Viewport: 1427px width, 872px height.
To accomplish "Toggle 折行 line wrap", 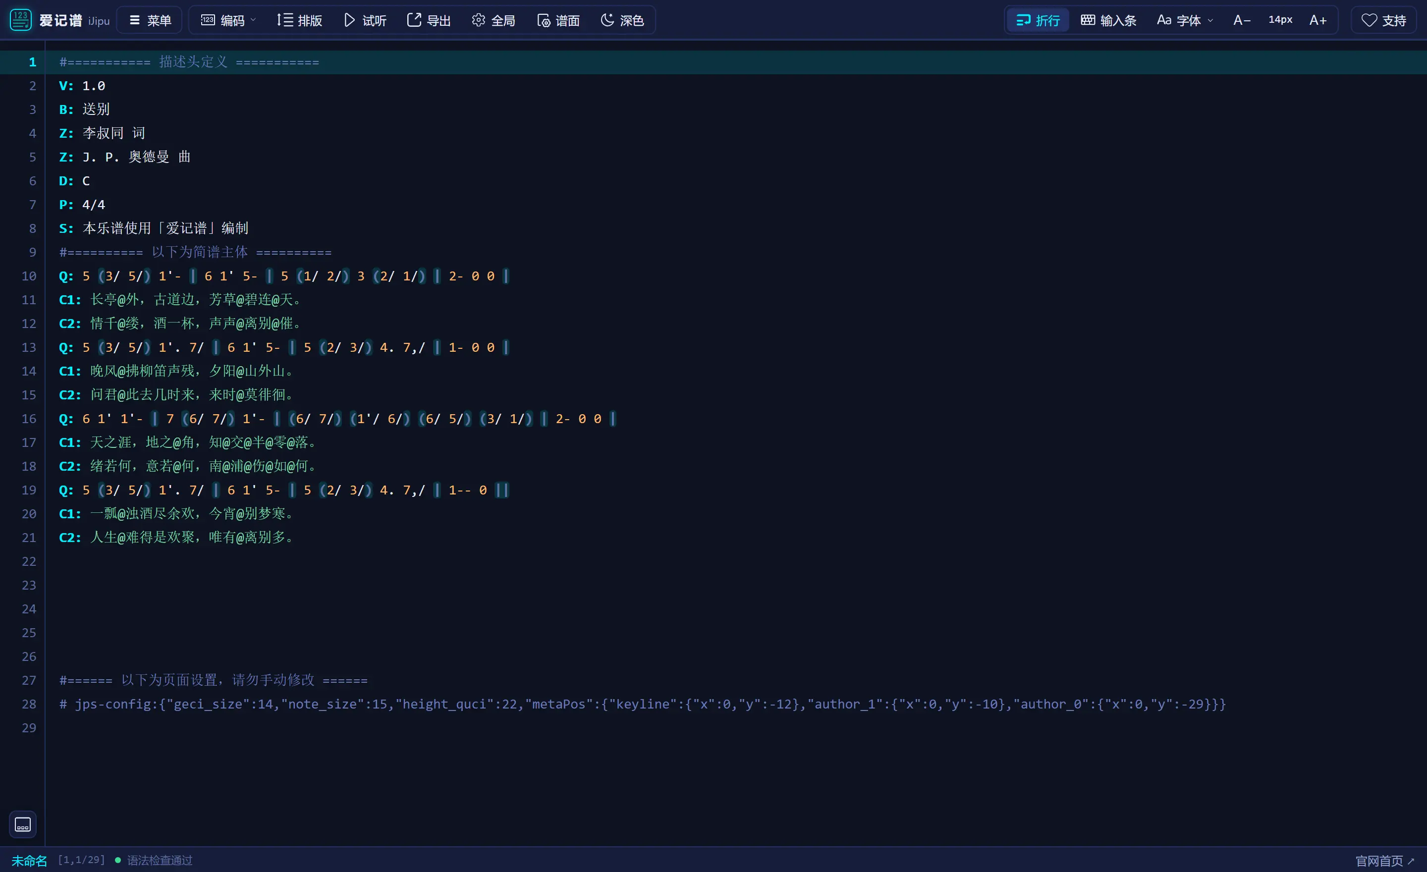I will click(1038, 20).
